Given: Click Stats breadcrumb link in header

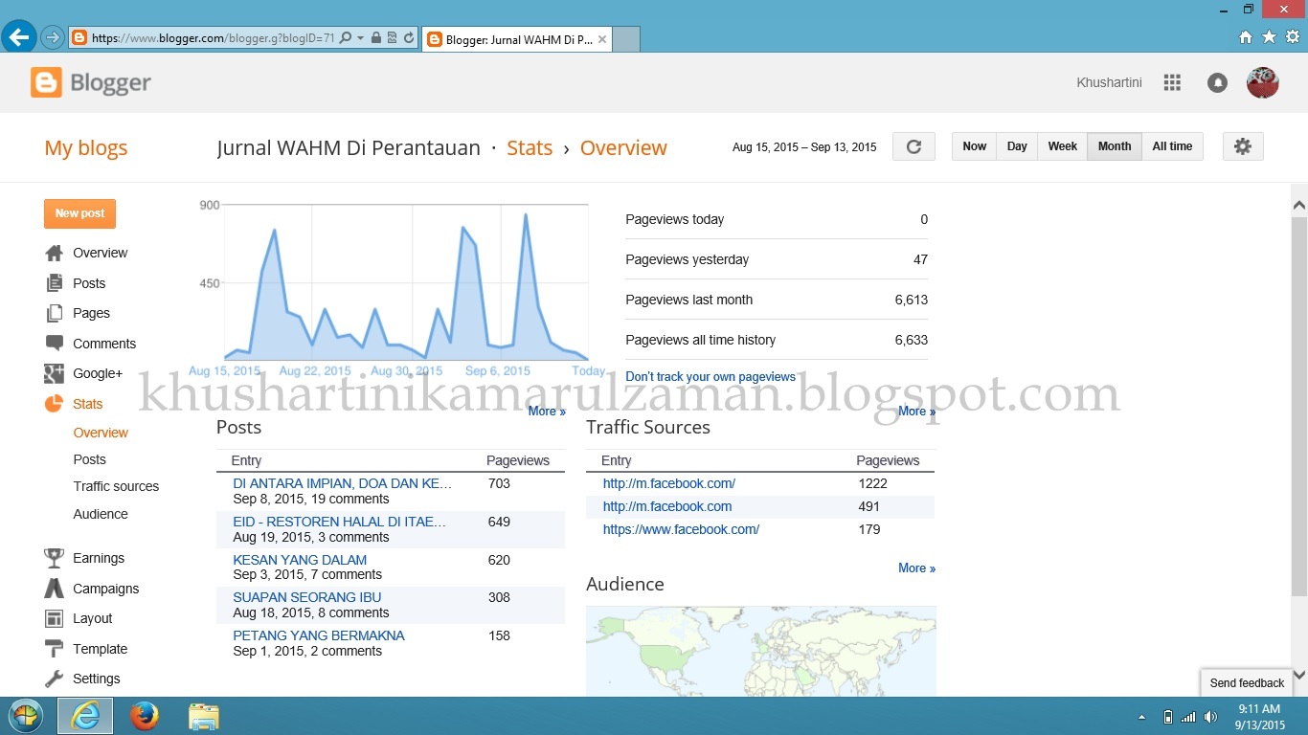Looking at the screenshot, I should [530, 148].
